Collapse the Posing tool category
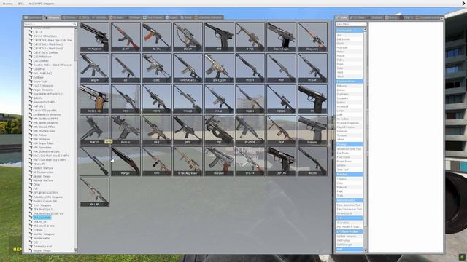 coord(349,144)
